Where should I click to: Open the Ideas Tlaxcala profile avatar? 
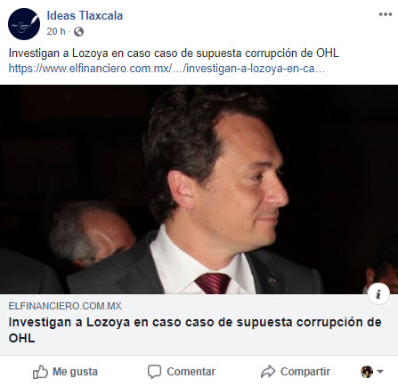point(24,24)
